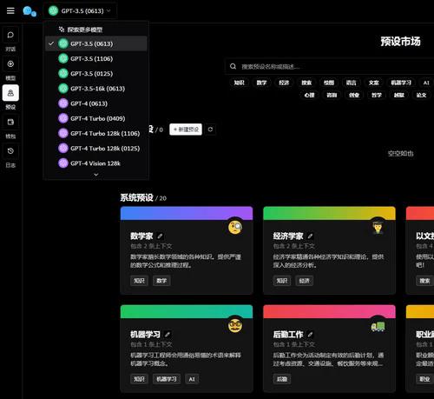The width and height of the screenshot is (434, 399).
Task: Click the 空空如也 empty state text
Action: (400, 153)
